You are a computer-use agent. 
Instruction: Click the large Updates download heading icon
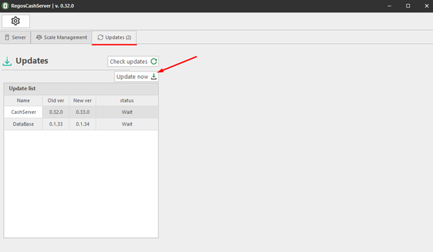click(7, 61)
